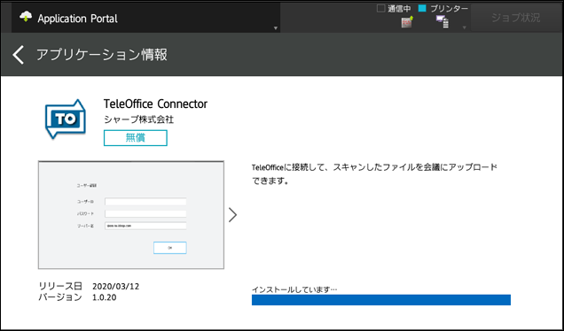Click the アプリケーション情報 header title

click(x=102, y=55)
